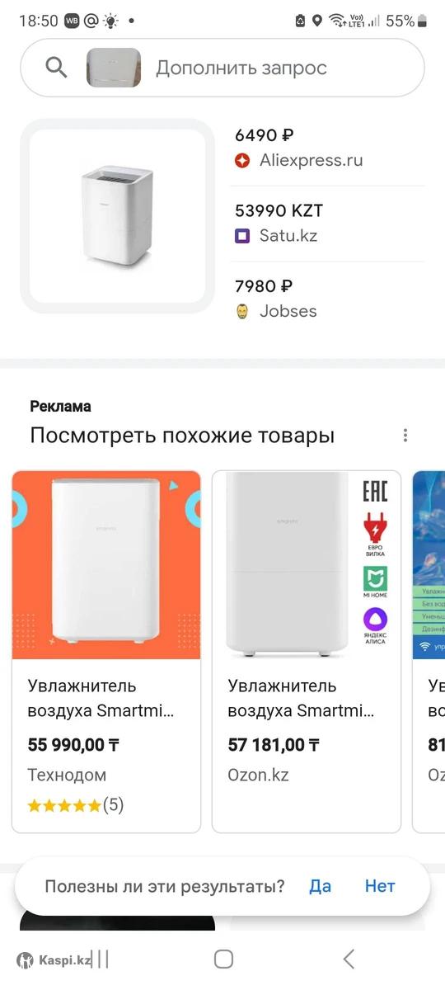
Task: Tap the Satu.kz purple square icon
Action: [x=242, y=236]
